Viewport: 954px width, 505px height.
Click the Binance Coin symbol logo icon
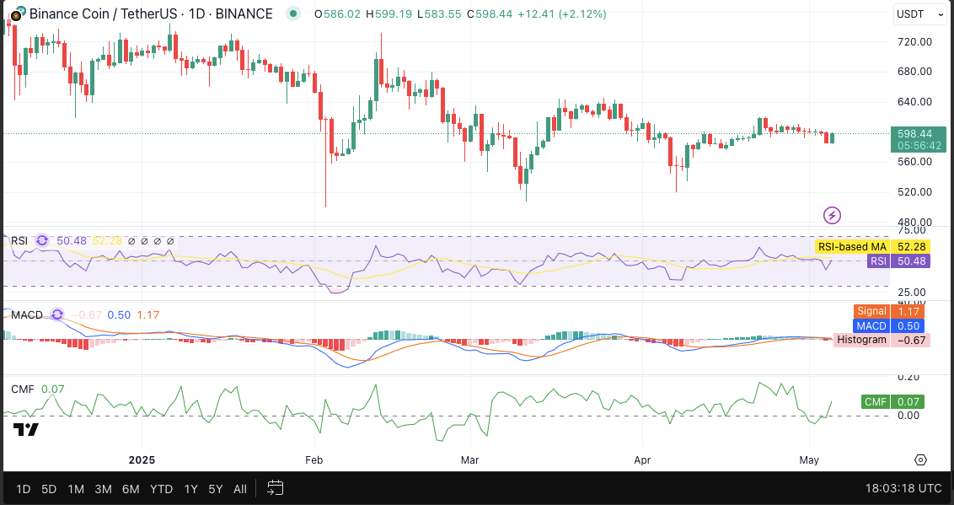pyautogui.click(x=18, y=13)
